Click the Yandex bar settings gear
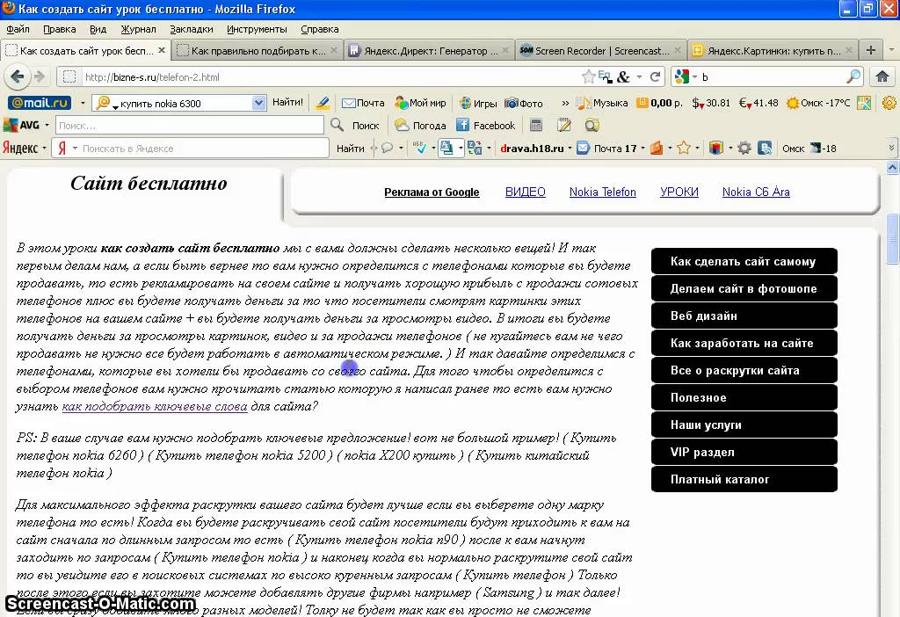Screen dimensions: 900x617 pyautogui.click(x=744, y=148)
